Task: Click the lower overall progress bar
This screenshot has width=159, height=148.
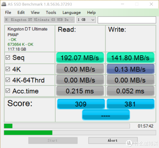Action: pyautogui.click(x=80, y=133)
